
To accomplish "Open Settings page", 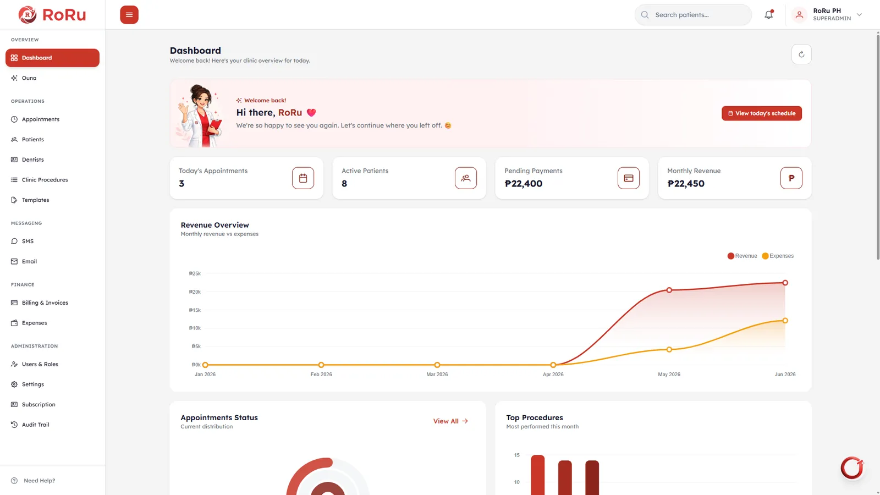I will (x=52, y=384).
